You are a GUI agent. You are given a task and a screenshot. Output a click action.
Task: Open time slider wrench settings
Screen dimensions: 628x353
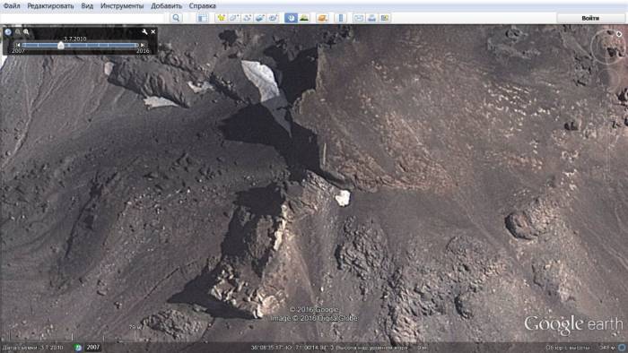coord(144,31)
